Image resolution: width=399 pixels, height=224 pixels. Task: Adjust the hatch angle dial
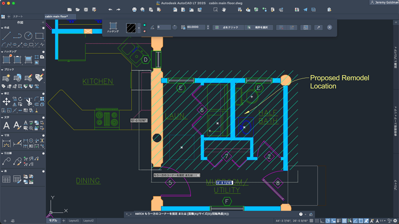click(175, 27)
